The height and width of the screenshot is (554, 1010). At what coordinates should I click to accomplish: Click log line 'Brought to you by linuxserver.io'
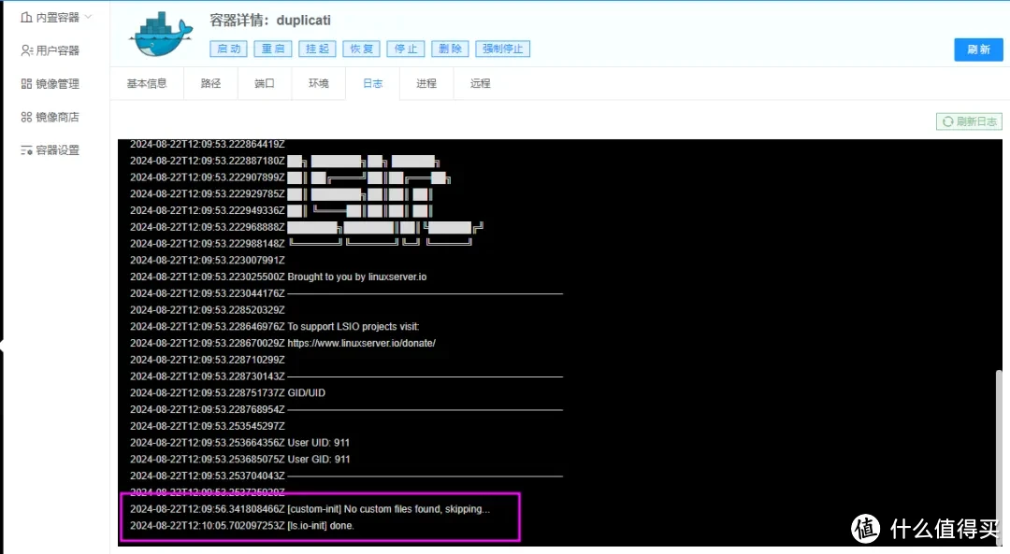[279, 277]
